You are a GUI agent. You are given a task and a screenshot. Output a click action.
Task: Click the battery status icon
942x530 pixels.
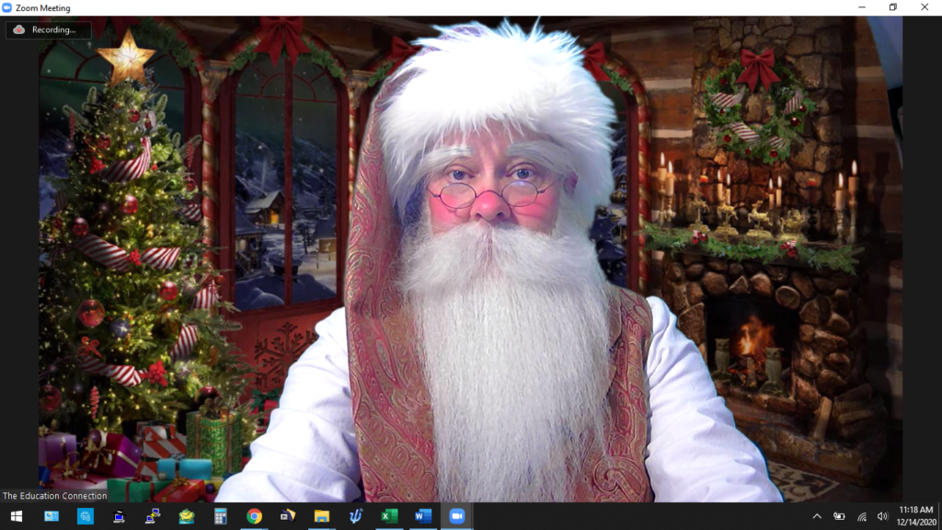(x=839, y=516)
